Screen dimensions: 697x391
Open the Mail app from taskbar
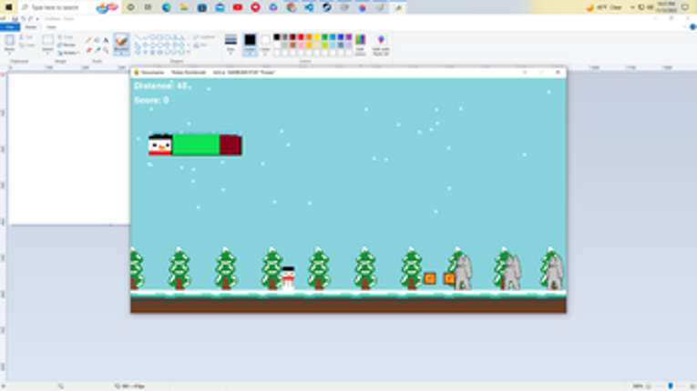tap(220, 7)
